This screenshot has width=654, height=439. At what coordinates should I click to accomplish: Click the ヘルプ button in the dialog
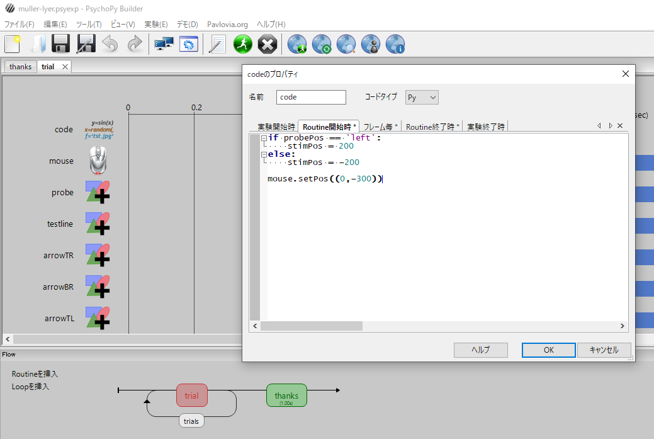(480, 350)
